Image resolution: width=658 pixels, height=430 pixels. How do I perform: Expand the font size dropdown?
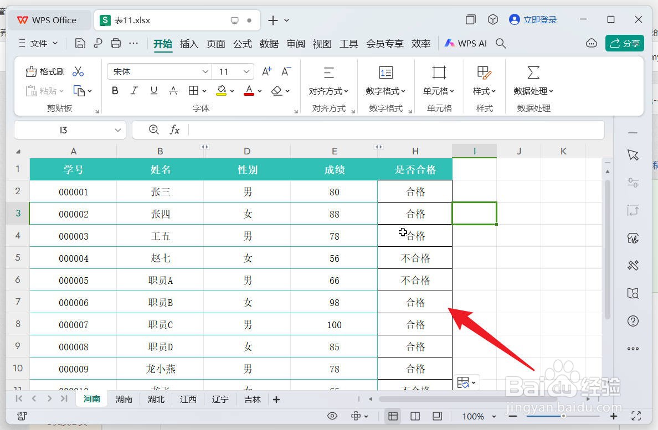[x=246, y=71]
